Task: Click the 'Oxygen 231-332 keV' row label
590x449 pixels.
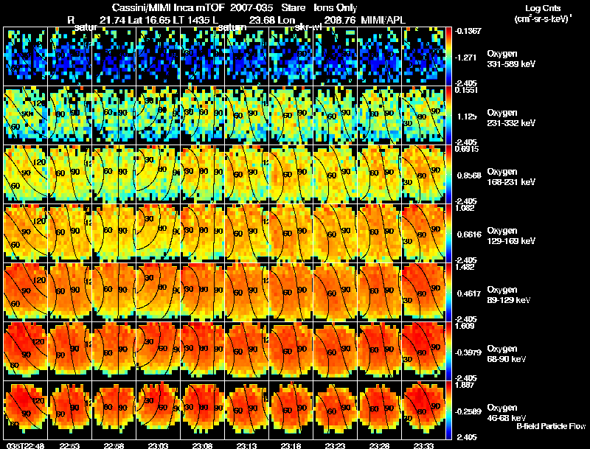Action: point(511,118)
